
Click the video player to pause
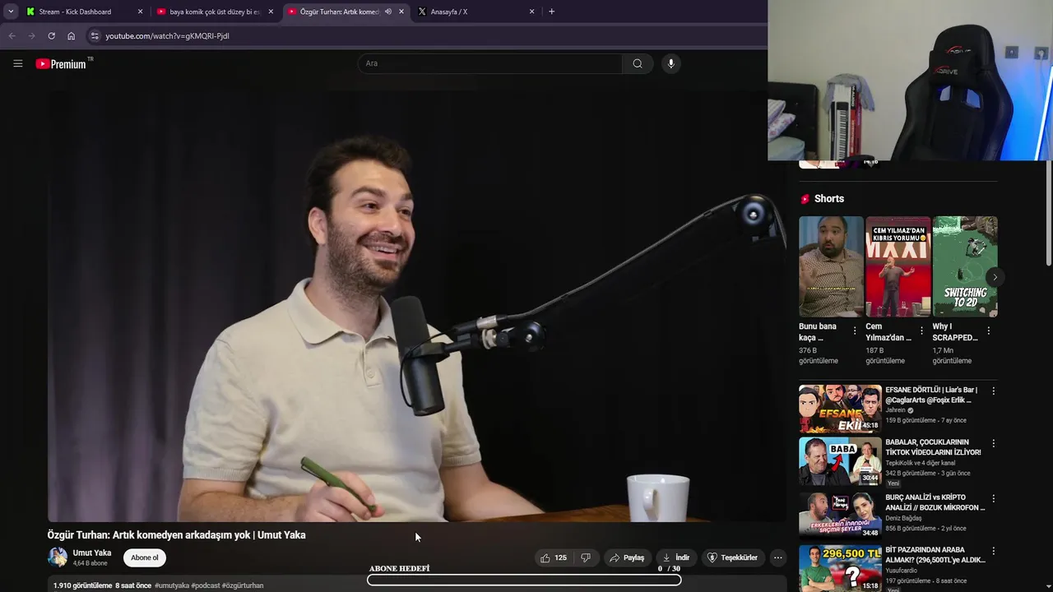(416, 304)
